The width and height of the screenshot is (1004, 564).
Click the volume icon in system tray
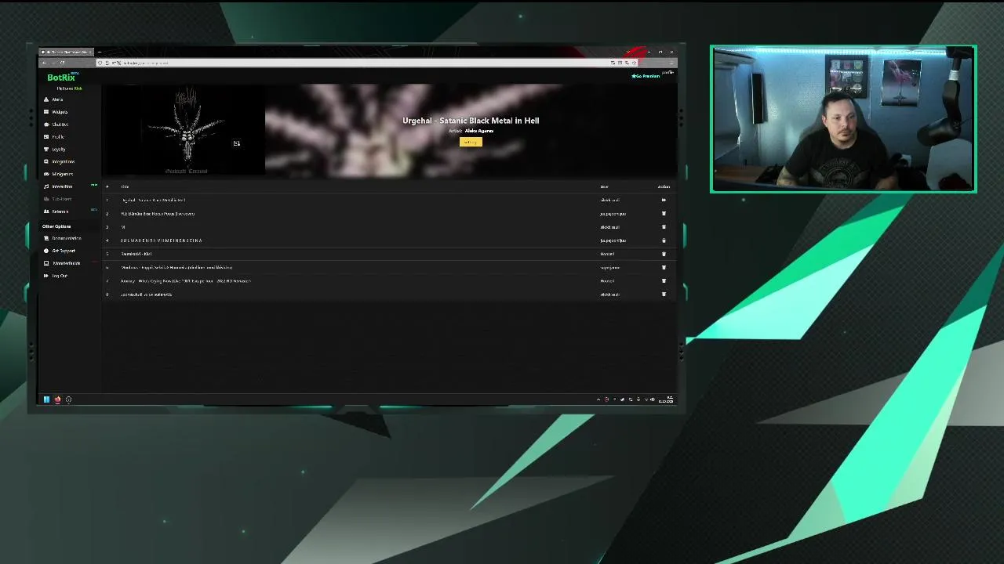(x=653, y=399)
